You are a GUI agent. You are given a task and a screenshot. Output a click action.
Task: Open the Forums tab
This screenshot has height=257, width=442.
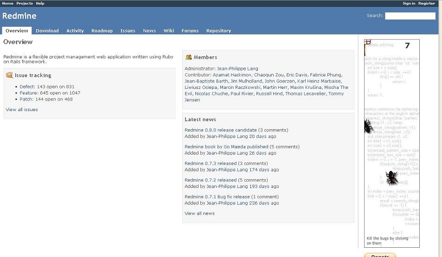pyautogui.click(x=190, y=31)
